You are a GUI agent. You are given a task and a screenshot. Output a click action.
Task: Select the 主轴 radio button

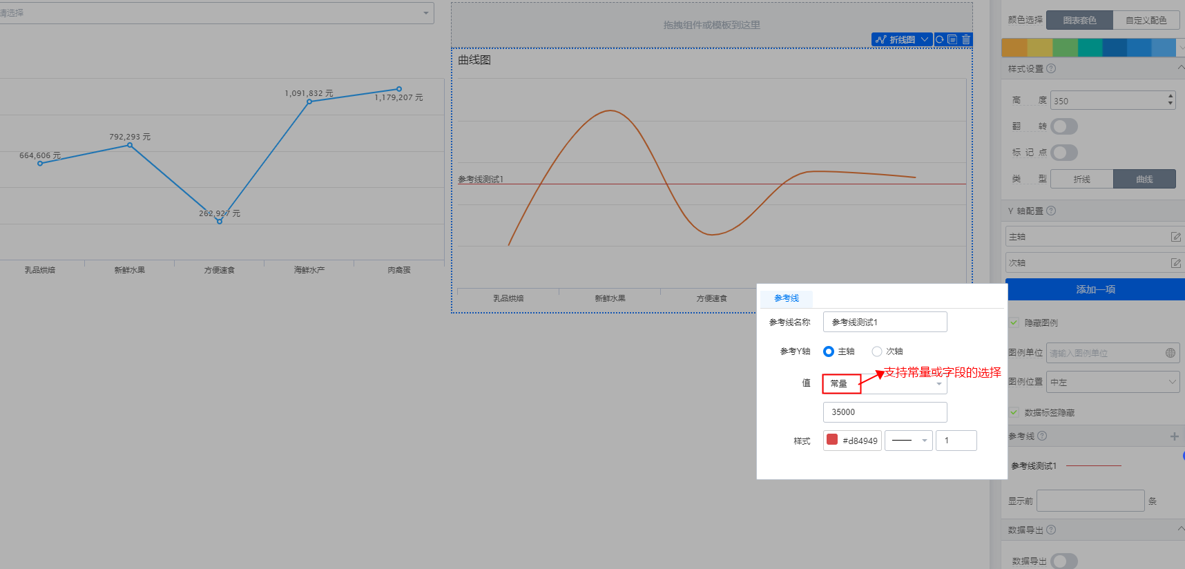[829, 351]
